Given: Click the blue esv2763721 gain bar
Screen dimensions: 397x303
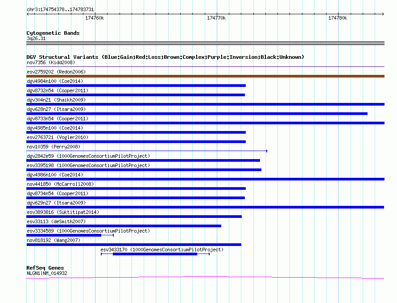Looking at the screenshot, I should [x=136, y=142].
